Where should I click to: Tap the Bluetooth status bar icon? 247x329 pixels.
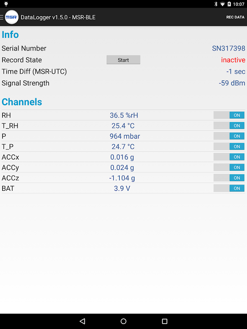216,4
